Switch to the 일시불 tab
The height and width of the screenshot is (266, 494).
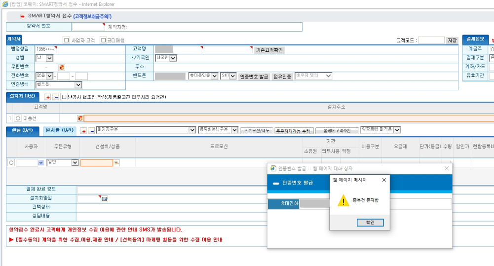pos(59,130)
